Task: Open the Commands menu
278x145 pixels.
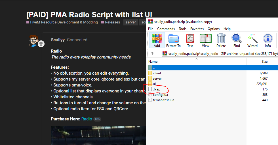Action: [166, 29]
